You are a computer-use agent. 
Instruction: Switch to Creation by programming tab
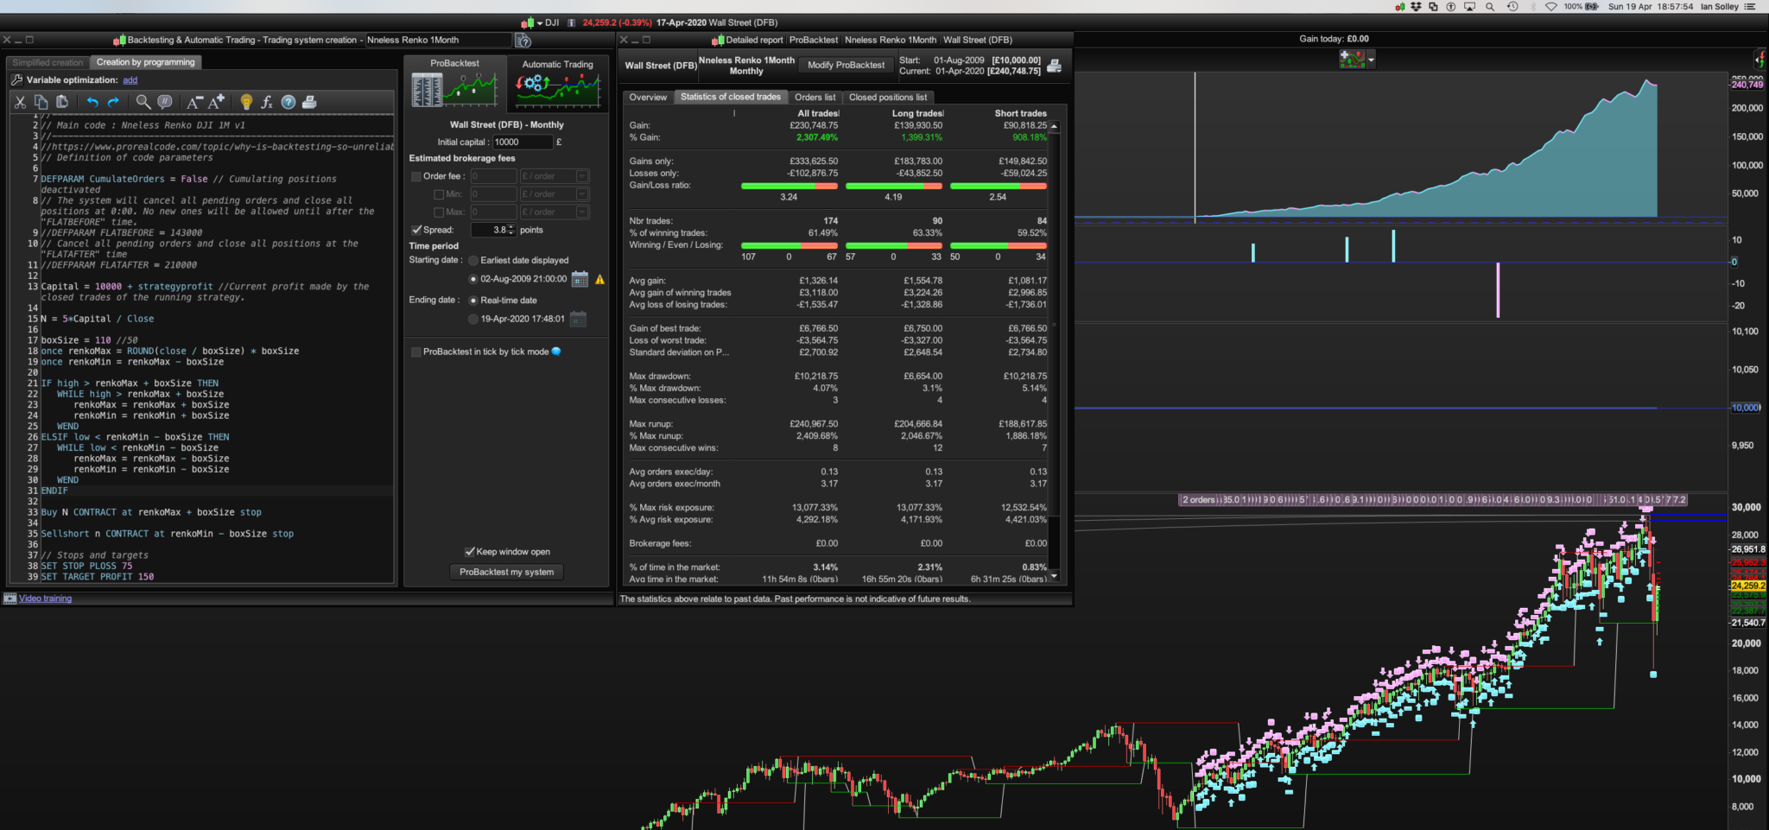pyautogui.click(x=145, y=62)
